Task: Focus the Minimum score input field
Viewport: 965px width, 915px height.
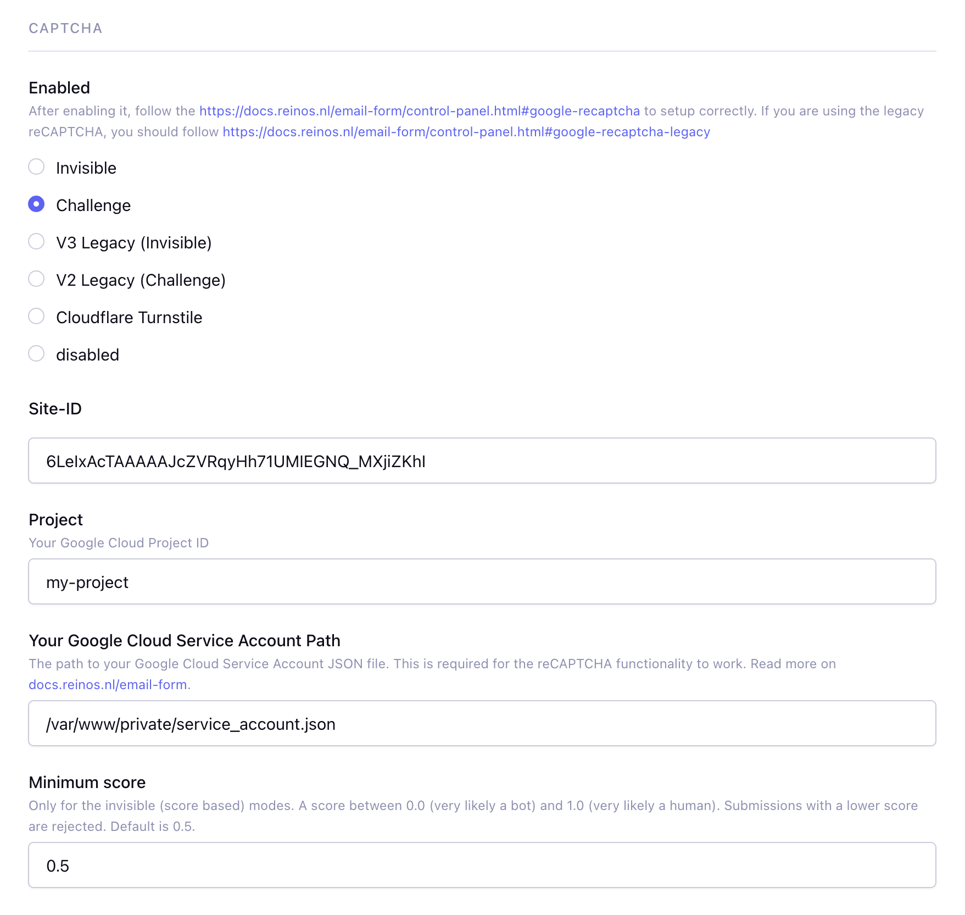Action: (482, 865)
